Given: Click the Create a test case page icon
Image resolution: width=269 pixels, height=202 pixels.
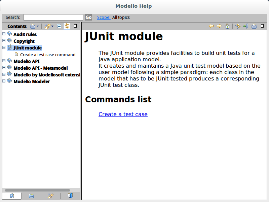Looking at the screenshot, I should pyautogui.click(x=16, y=54).
